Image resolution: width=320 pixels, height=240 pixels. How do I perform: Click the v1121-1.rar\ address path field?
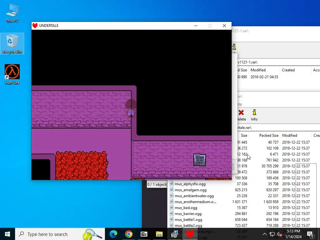(x=279, y=62)
